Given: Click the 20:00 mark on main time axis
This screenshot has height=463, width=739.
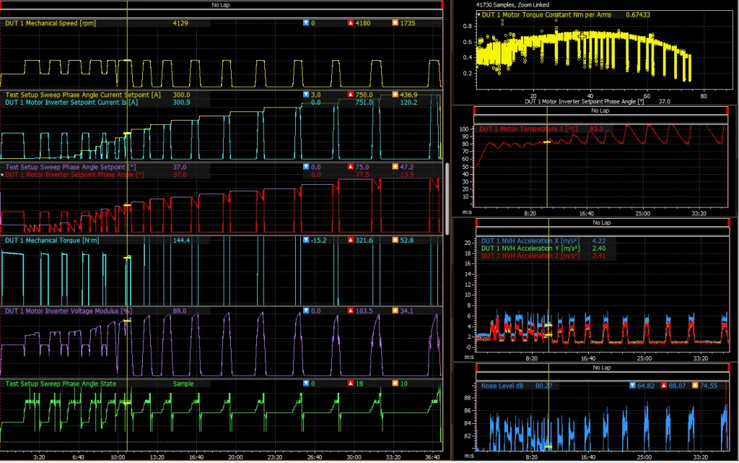Looking at the screenshot, I should pos(236,456).
